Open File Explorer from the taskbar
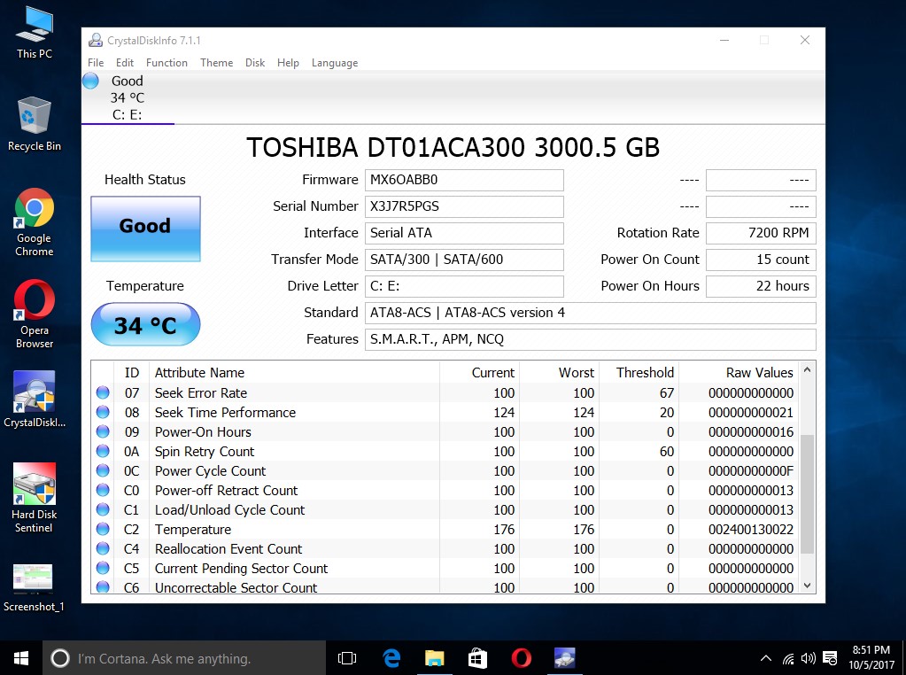The width and height of the screenshot is (906, 675). pyautogui.click(x=435, y=658)
